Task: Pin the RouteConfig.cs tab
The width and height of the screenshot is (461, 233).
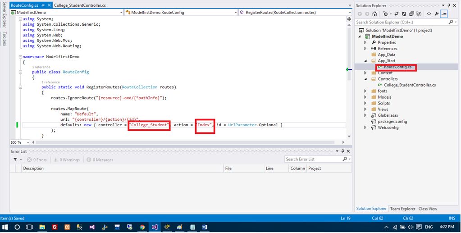Action: 43,5
